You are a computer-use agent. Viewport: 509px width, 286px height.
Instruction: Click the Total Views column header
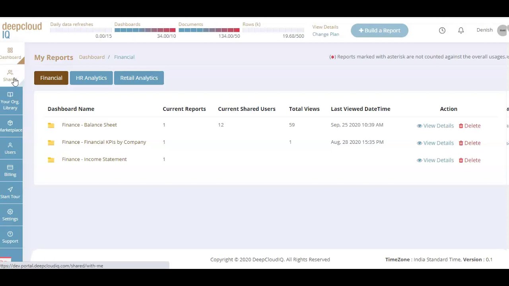click(304, 109)
